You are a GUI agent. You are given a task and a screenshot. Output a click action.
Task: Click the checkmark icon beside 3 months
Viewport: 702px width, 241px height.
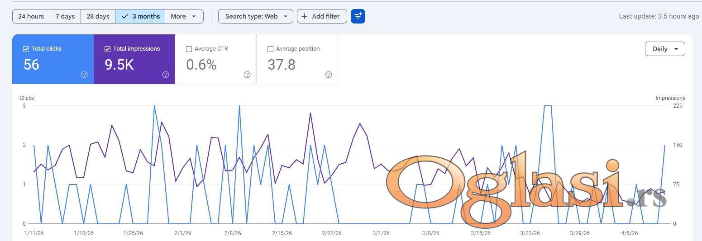point(125,16)
